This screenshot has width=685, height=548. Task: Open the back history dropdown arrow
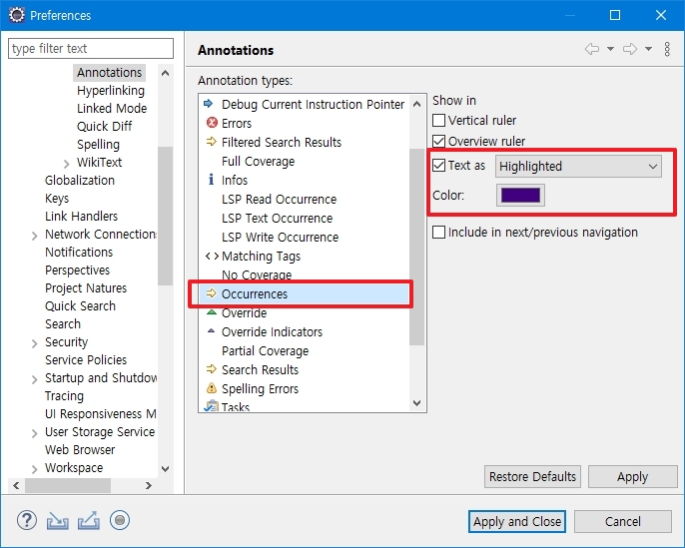610,49
